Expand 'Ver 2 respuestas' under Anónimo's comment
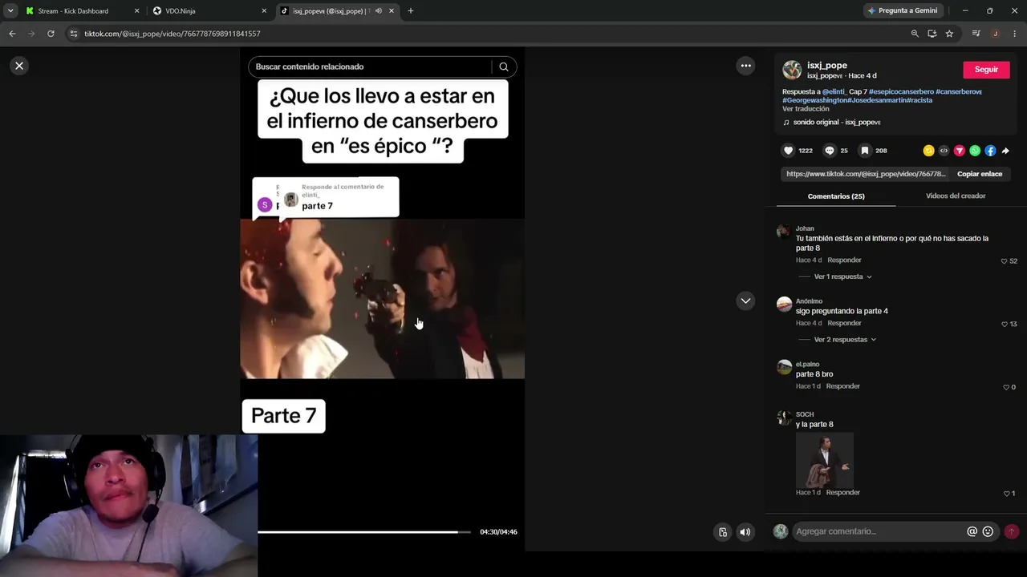 click(x=845, y=340)
